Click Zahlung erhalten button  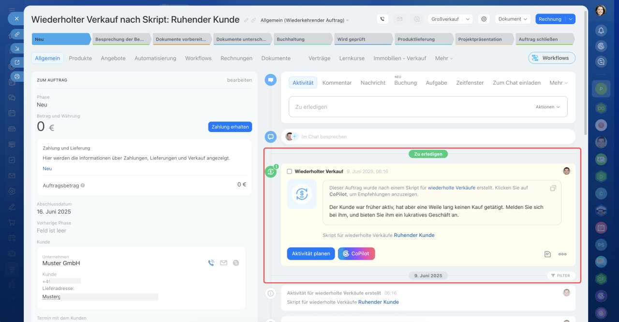click(x=230, y=127)
